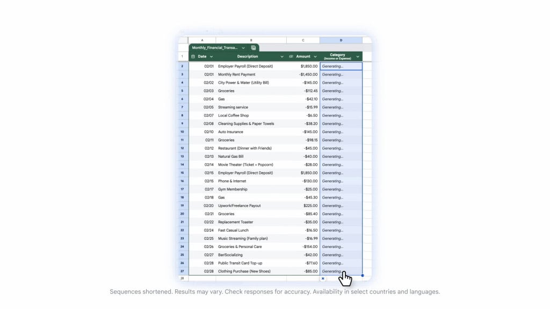Screen dimensions: 550x309
Task: Select the highlighted column D header
Action: click(341, 40)
